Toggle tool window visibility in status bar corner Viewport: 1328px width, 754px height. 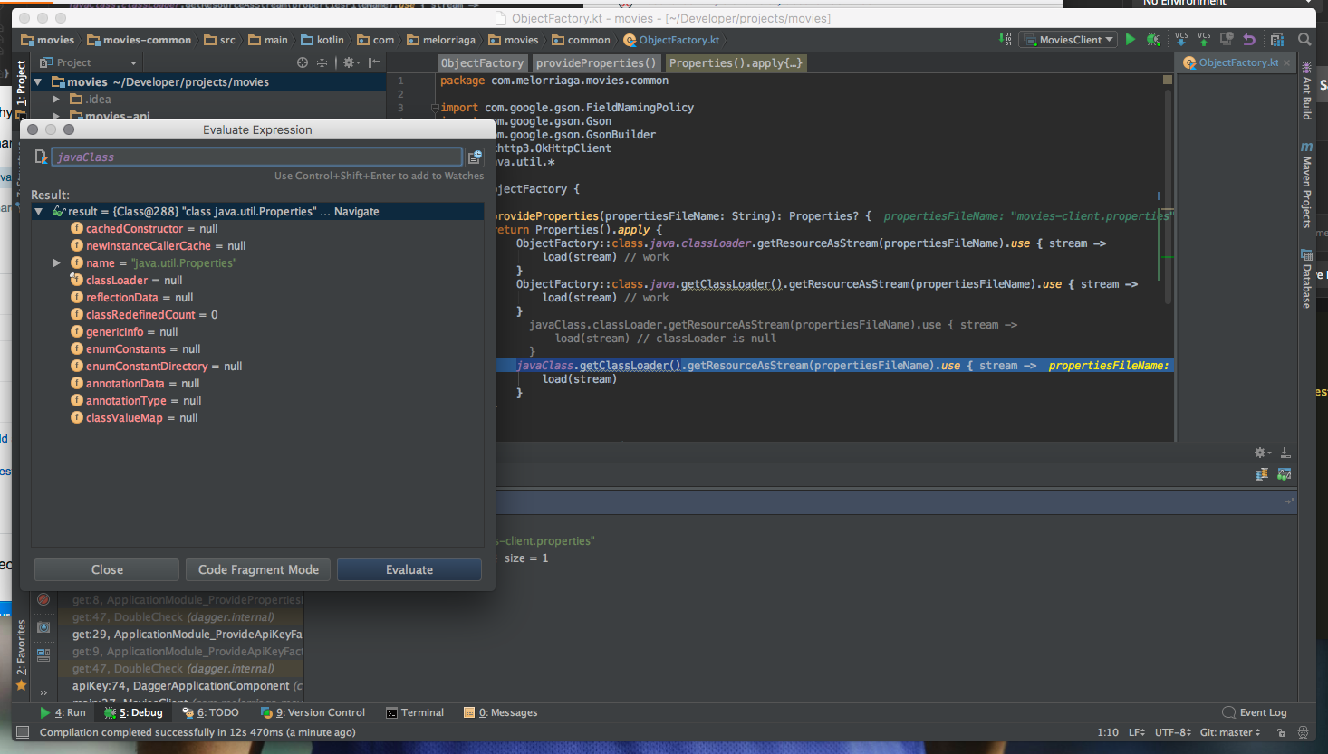(x=23, y=732)
